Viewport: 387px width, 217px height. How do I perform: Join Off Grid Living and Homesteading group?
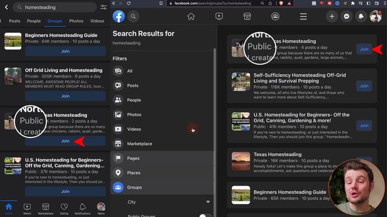click(x=65, y=96)
